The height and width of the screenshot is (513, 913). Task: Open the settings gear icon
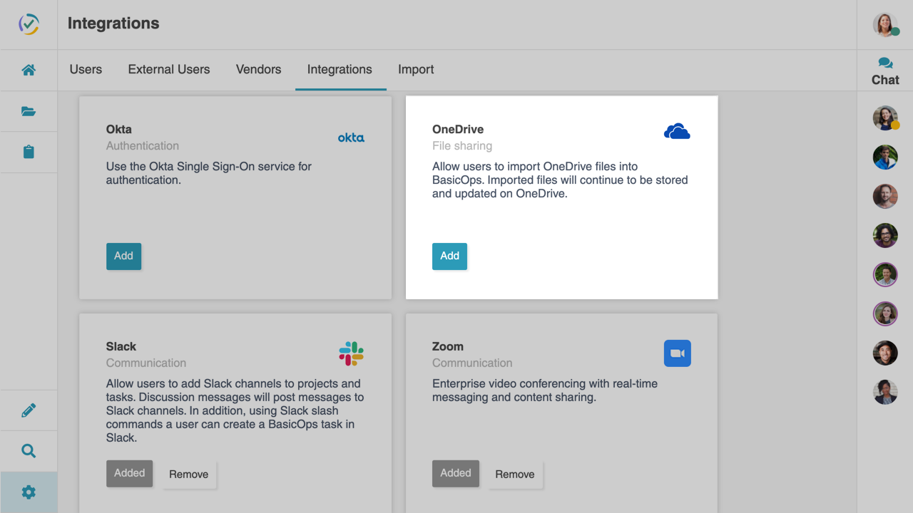[x=29, y=492]
